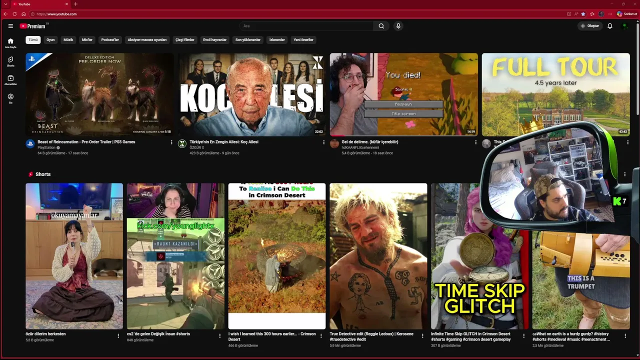Open a new browser tab
Image resolution: width=640 pixels, height=360 pixels.
pyautogui.click(x=75, y=4)
